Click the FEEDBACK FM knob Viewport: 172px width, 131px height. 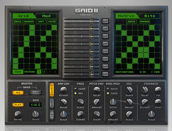coord(158,90)
